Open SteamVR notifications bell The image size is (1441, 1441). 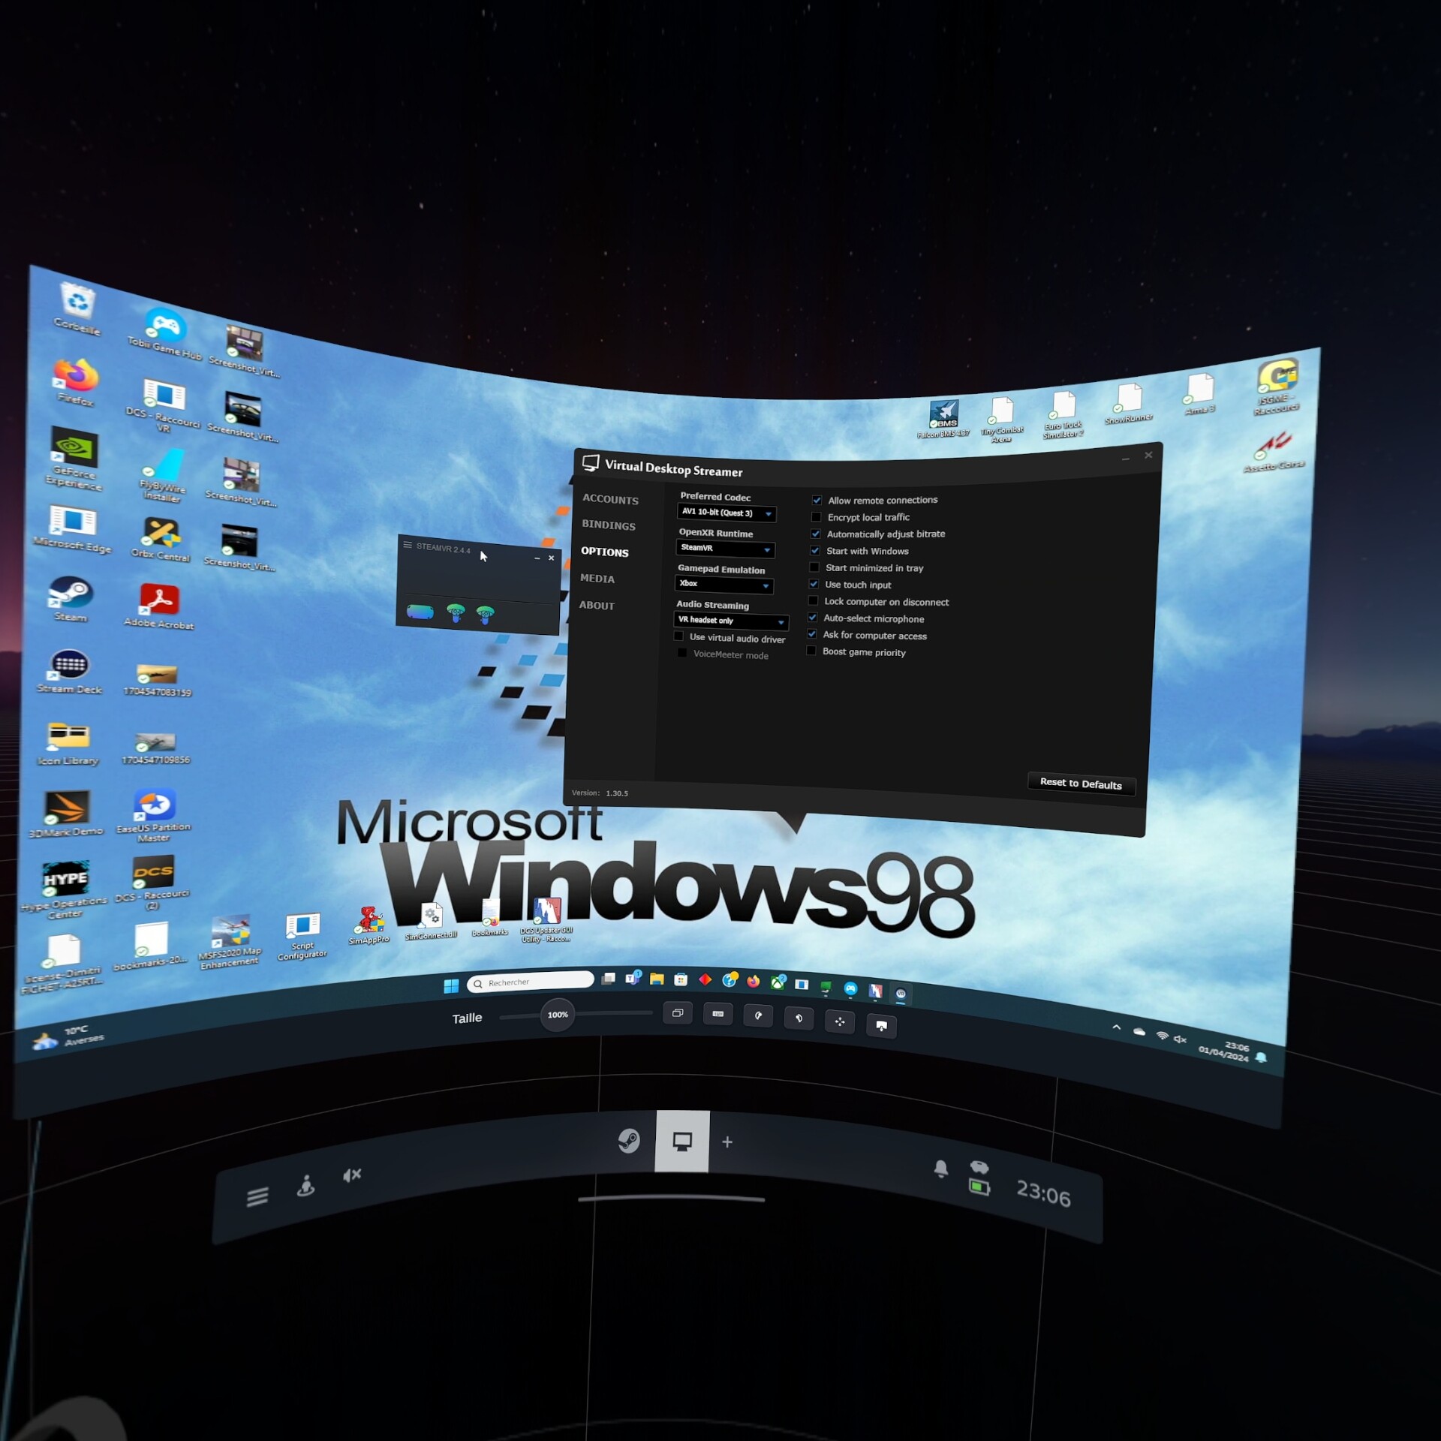tap(940, 1169)
